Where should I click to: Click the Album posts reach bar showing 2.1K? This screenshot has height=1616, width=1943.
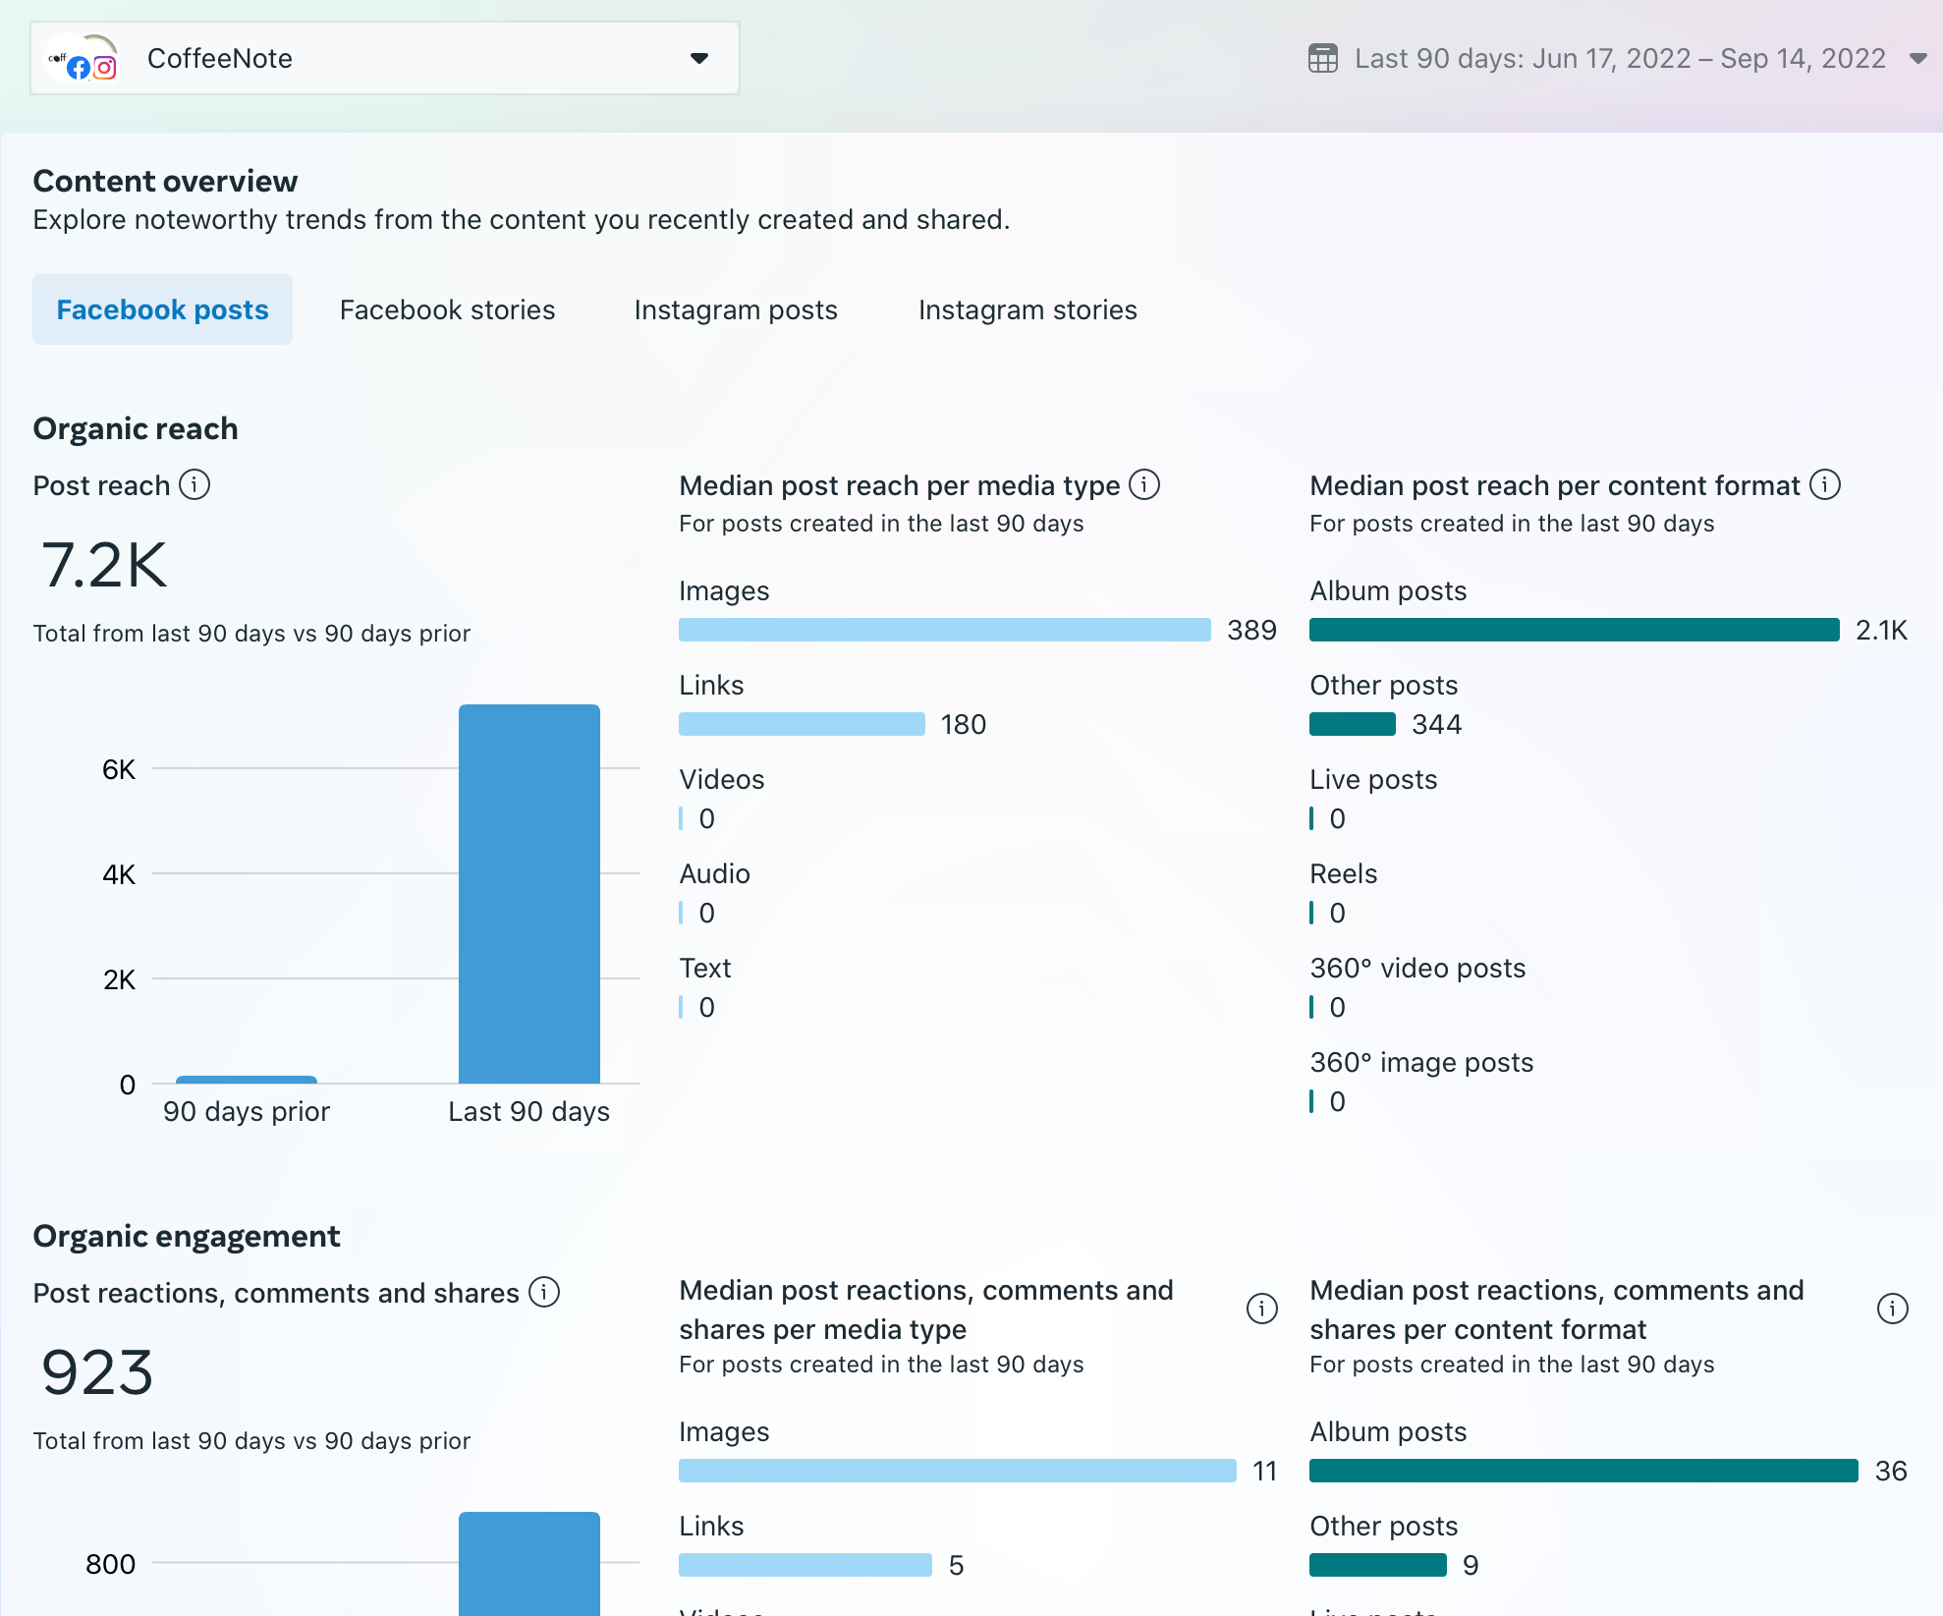pos(1575,630)
